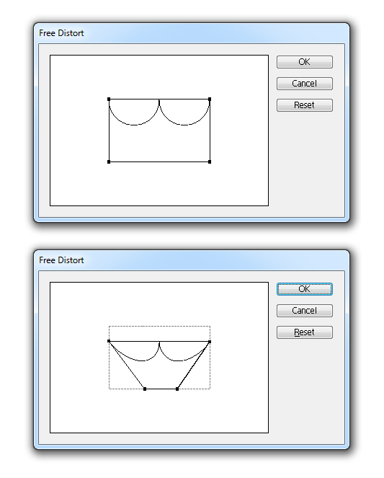
Task: Click Cancel in the upper Free Distort dialog
Action: coord(304,84)
